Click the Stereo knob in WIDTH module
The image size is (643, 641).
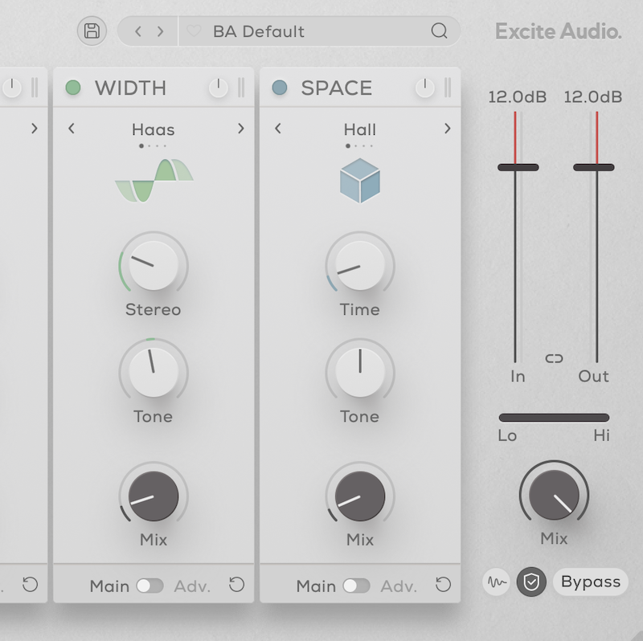click(x=153, y=266)
